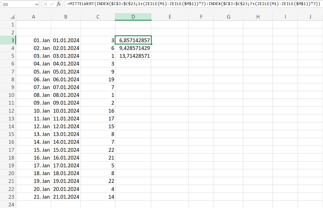Click cell C23 with value 14
323x208 pixels.
(98, 197)
